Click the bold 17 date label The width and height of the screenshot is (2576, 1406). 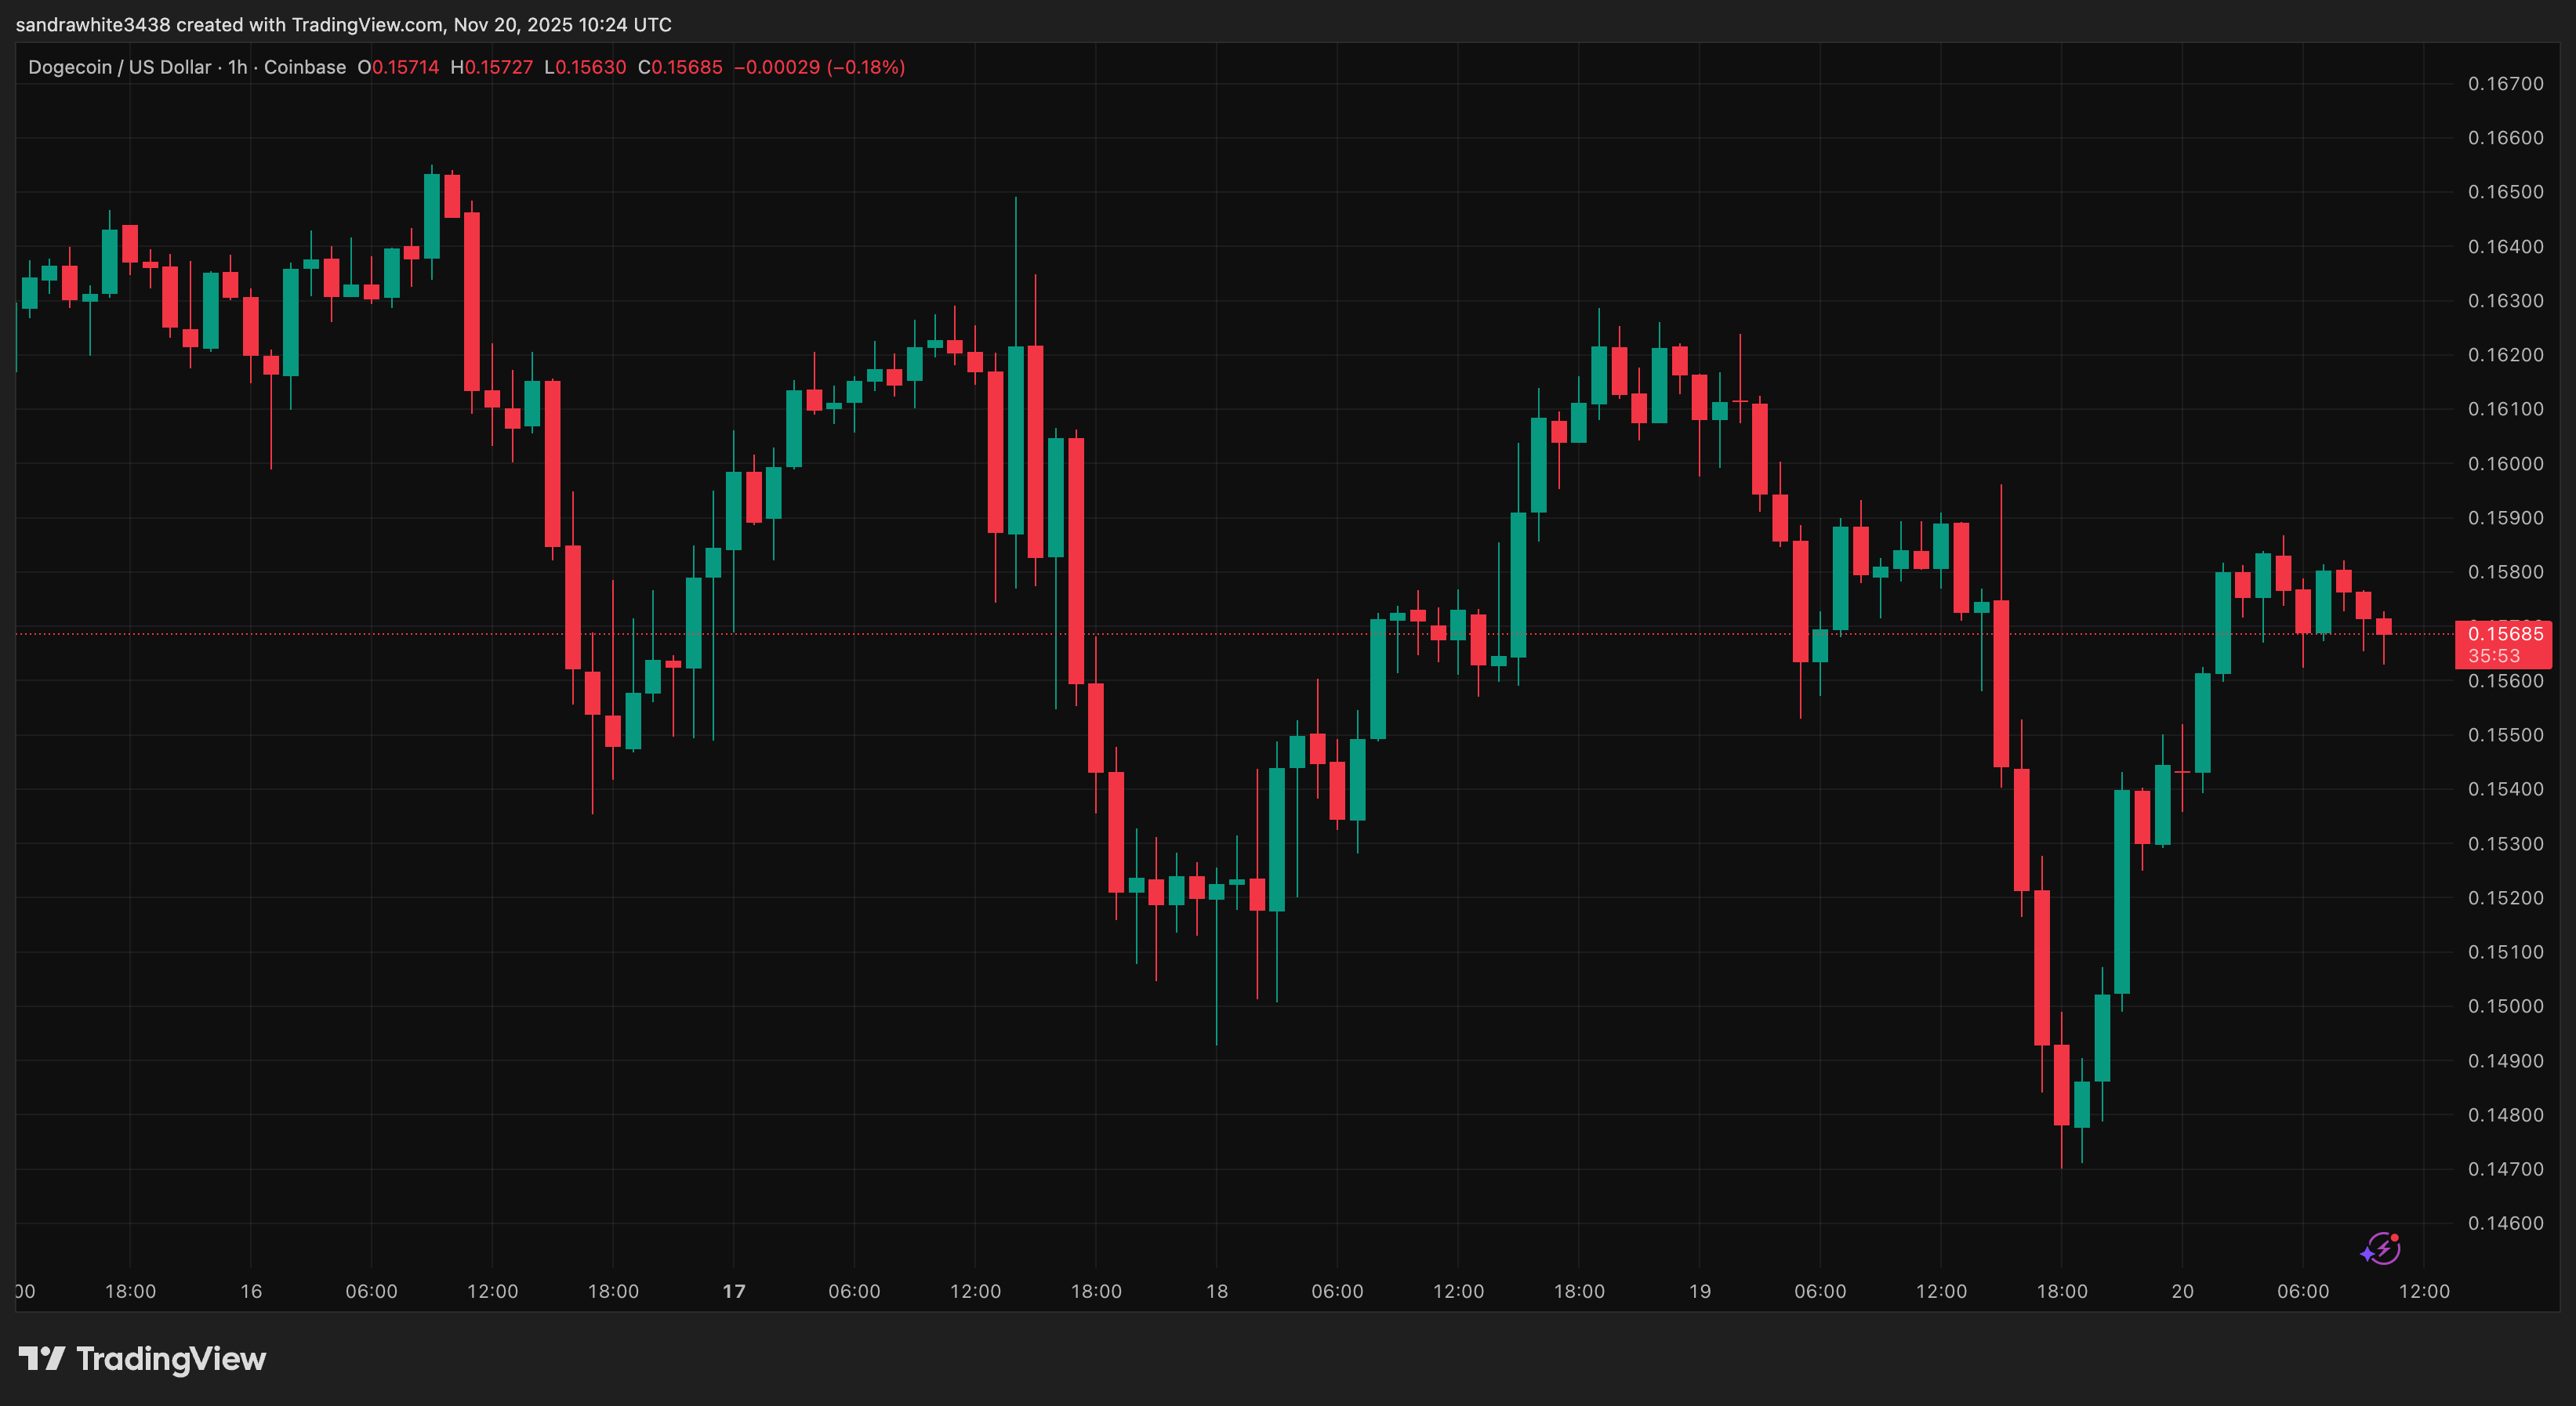[x=734, y=1291]
